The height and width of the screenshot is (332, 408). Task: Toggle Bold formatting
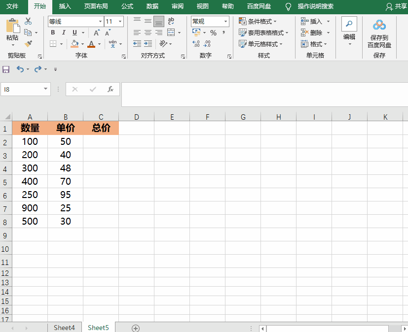[53, 33]
